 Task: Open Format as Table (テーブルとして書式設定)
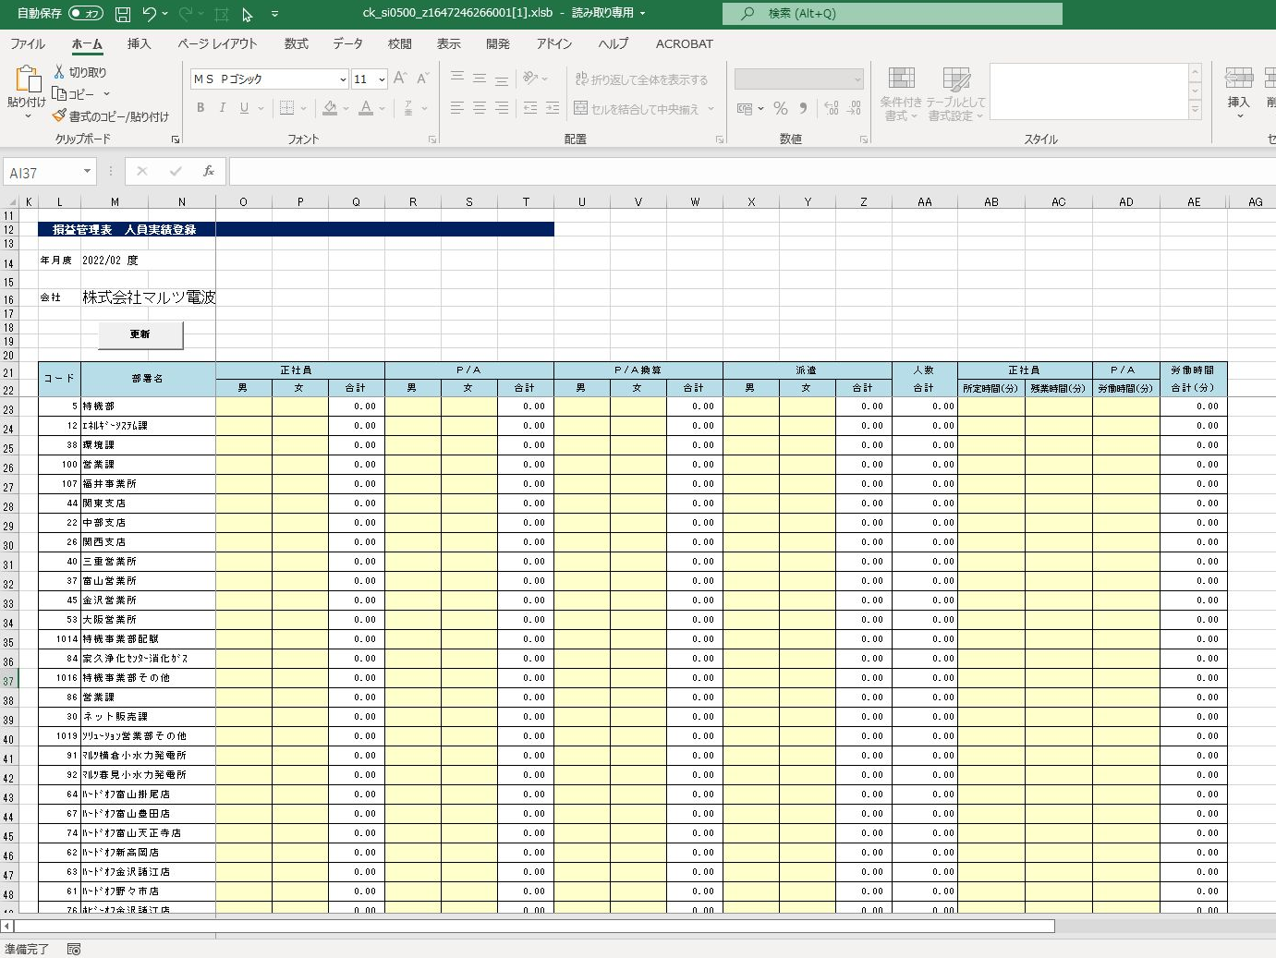(x=956, y=93)
